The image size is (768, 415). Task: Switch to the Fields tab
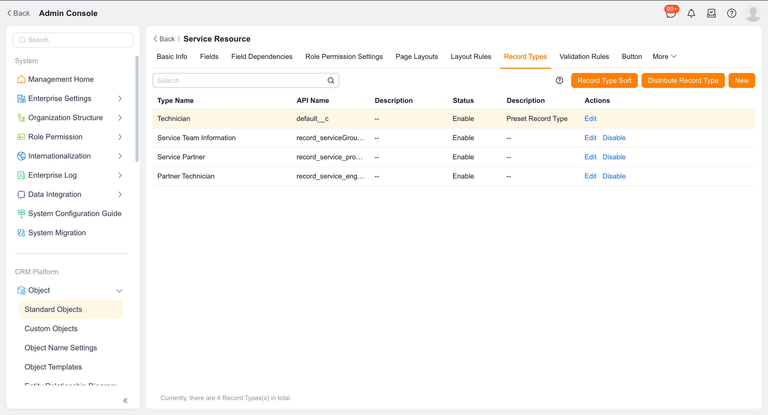coord(209,56)
